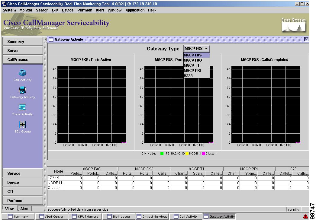The height and width of the screenshot is (220, 316).
Task: Click the Gateway Activity panel window icon
Action: 51,40
